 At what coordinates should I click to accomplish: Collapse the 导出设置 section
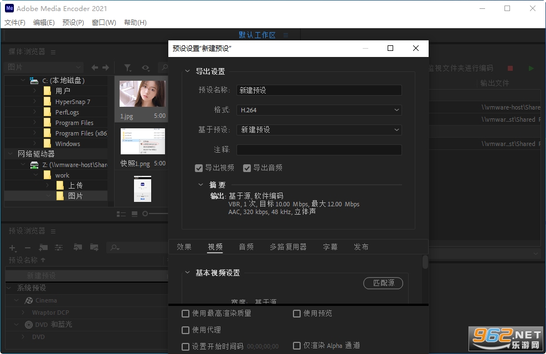pos(187,71)
